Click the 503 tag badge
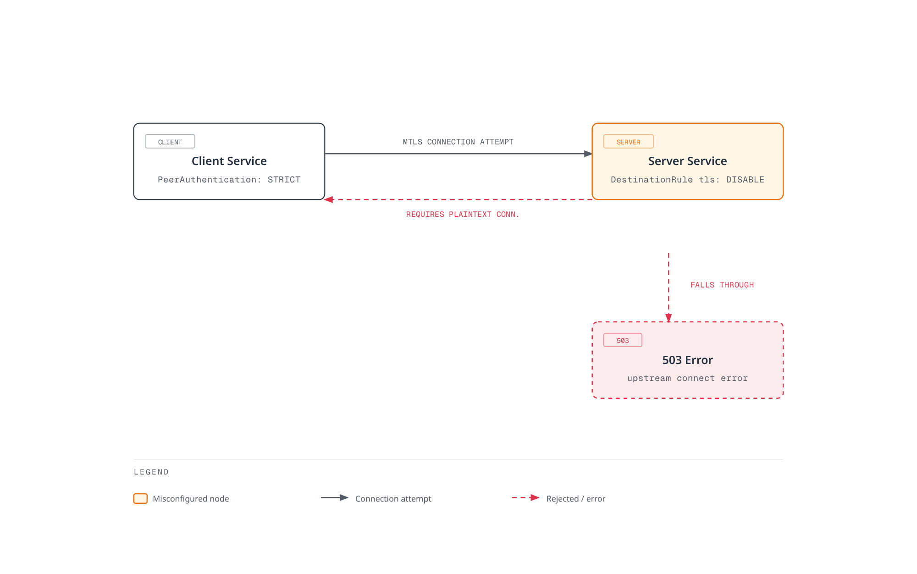 [623, 340]
